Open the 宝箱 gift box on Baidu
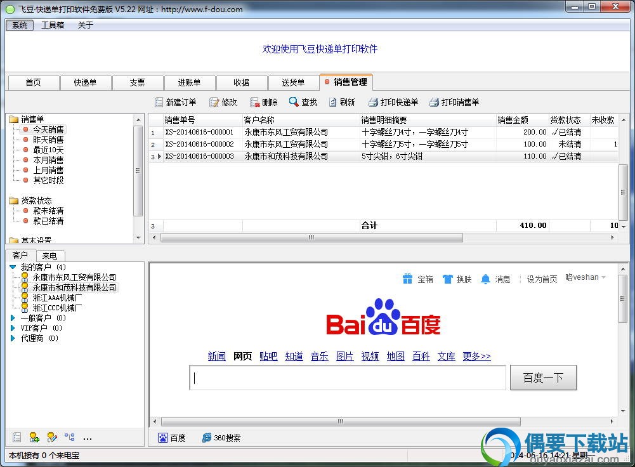635x467 pixels. point(418,279)
